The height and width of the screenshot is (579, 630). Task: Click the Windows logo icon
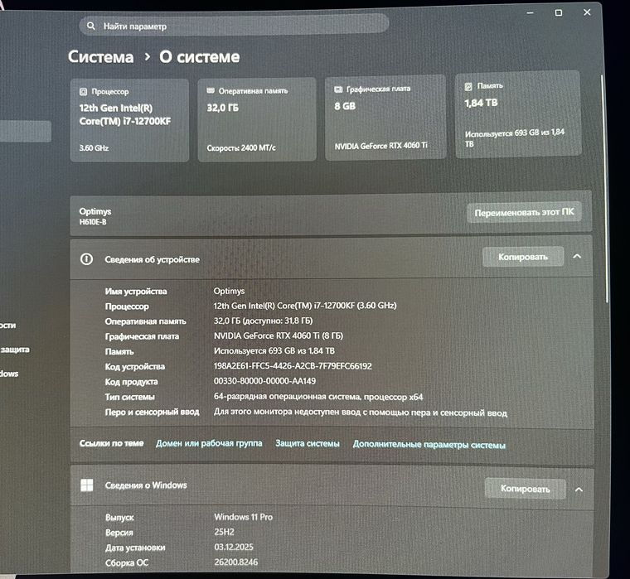coord(87,485)
